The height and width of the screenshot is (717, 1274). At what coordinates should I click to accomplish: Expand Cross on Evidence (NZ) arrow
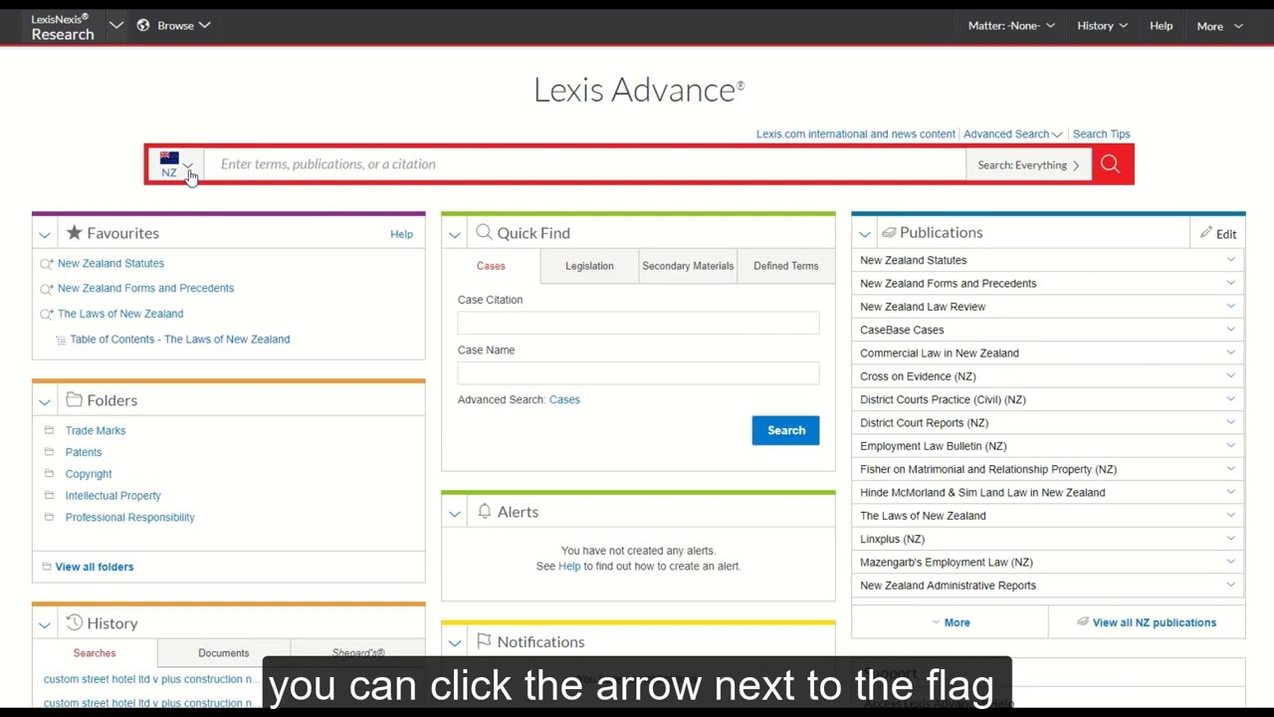click(x=1231, y=376)
